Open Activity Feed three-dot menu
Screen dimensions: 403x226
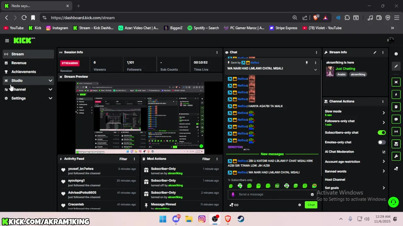pos(134,159)
